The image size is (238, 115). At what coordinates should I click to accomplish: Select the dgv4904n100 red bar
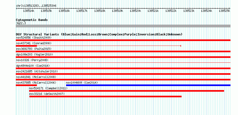click(x=123, y=68)
